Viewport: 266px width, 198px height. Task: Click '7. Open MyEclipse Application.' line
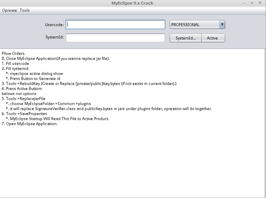(x=30, y=124)
